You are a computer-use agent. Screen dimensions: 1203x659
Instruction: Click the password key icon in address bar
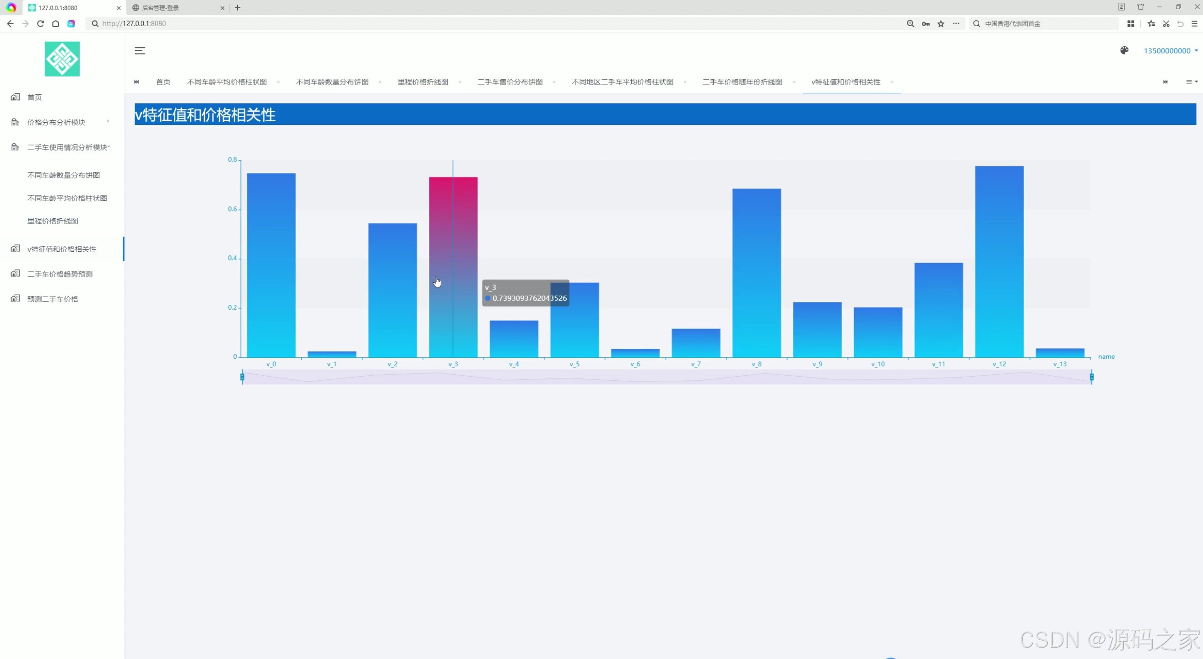tap(925, 23)
